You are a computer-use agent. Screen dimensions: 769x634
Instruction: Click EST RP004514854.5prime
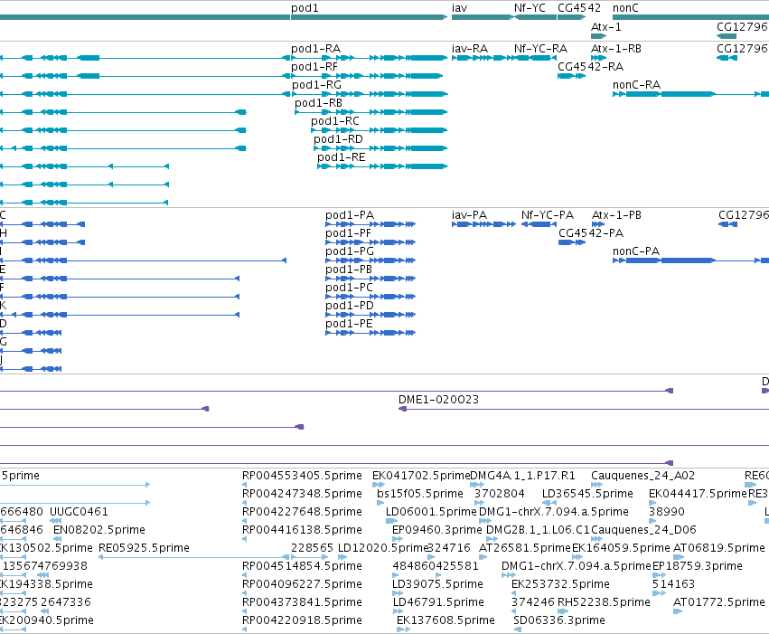click(x=302, y=566)
